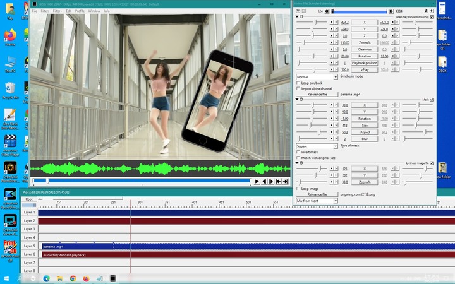
Task: Open Firefox from the desktop shortcut
Action: 10,37
